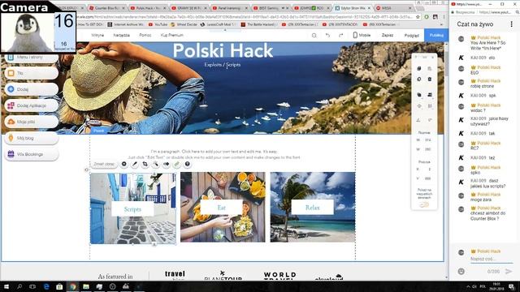Send chat message arrow icon
The width and height of the screenshot is (520, 292).
tap(509, 272)
